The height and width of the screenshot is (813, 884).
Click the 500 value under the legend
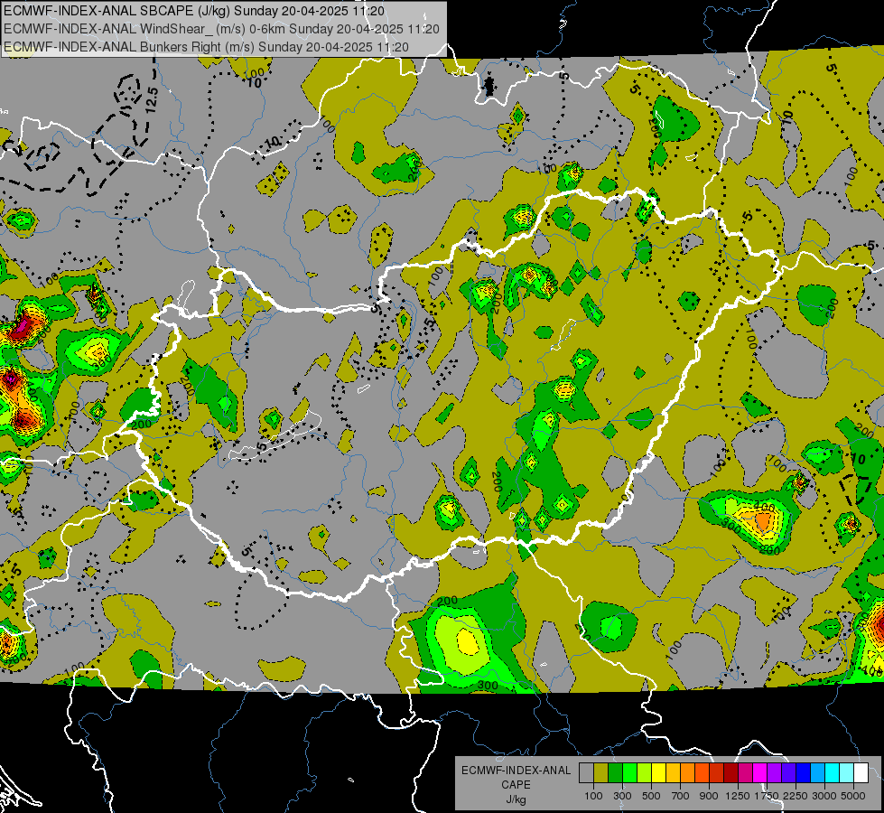651,796
